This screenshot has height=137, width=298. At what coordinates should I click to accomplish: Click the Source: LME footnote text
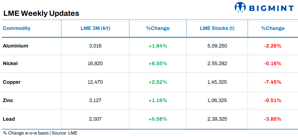click(x=65, y=133)
